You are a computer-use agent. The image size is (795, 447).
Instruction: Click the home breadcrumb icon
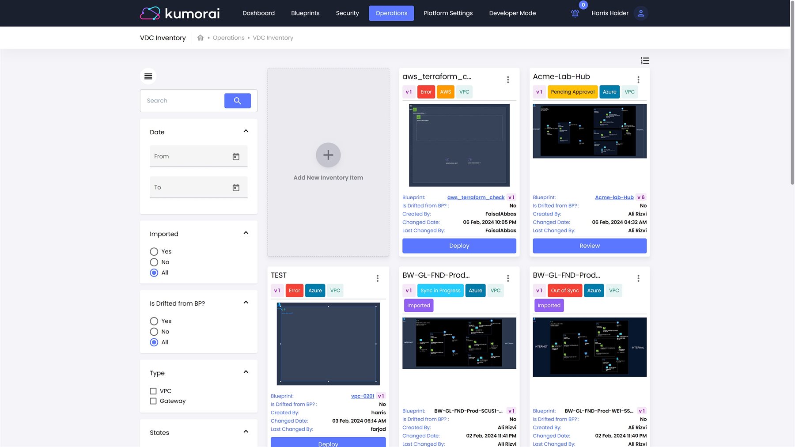(200, 38)
